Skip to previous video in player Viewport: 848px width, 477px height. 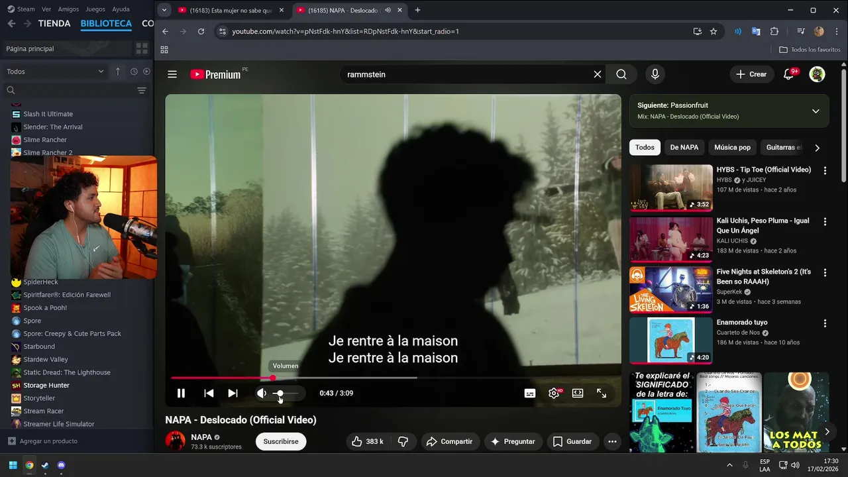tap(209, 393)
